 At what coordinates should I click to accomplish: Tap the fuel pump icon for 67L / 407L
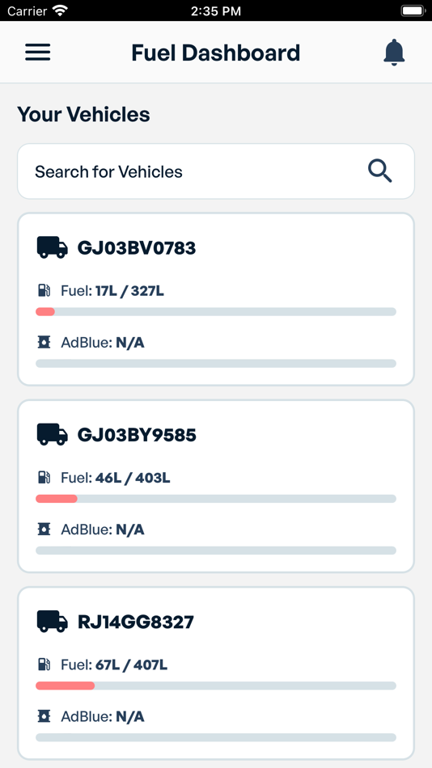coord(44,665)
